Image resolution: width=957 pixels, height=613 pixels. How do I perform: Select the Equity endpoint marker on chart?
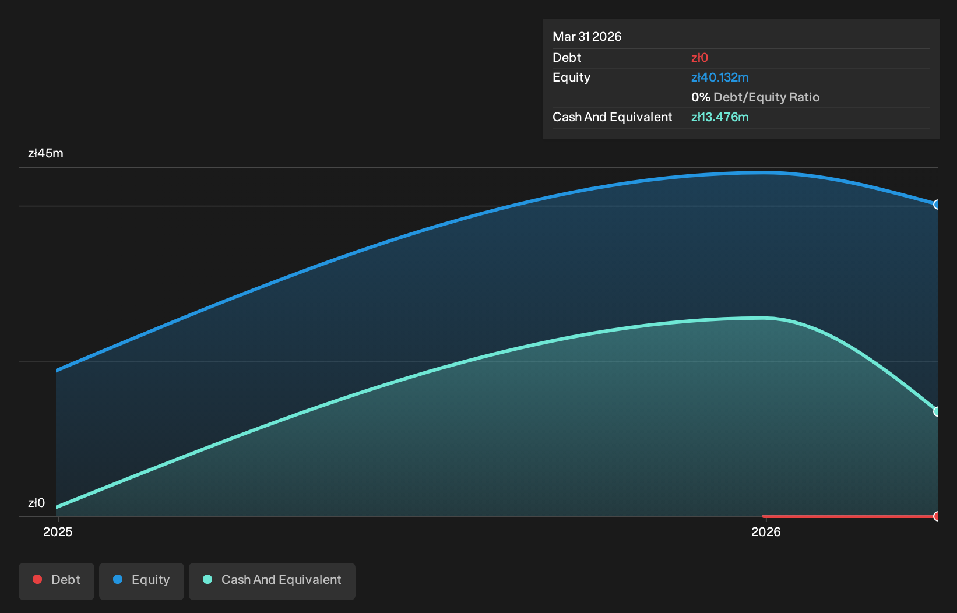(x=937, y=205)
